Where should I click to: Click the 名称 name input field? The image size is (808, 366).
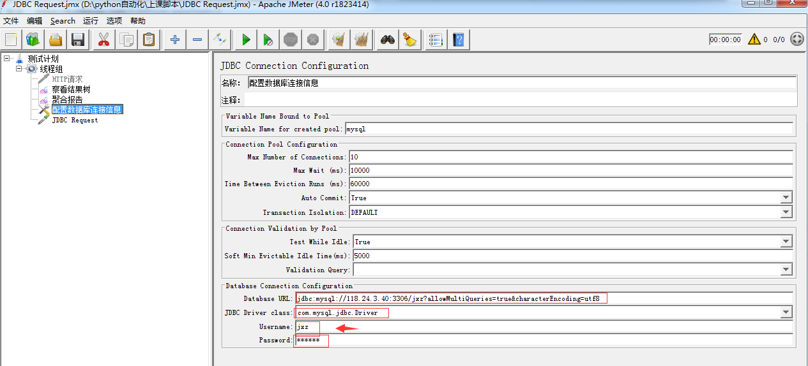pos(521,83)
